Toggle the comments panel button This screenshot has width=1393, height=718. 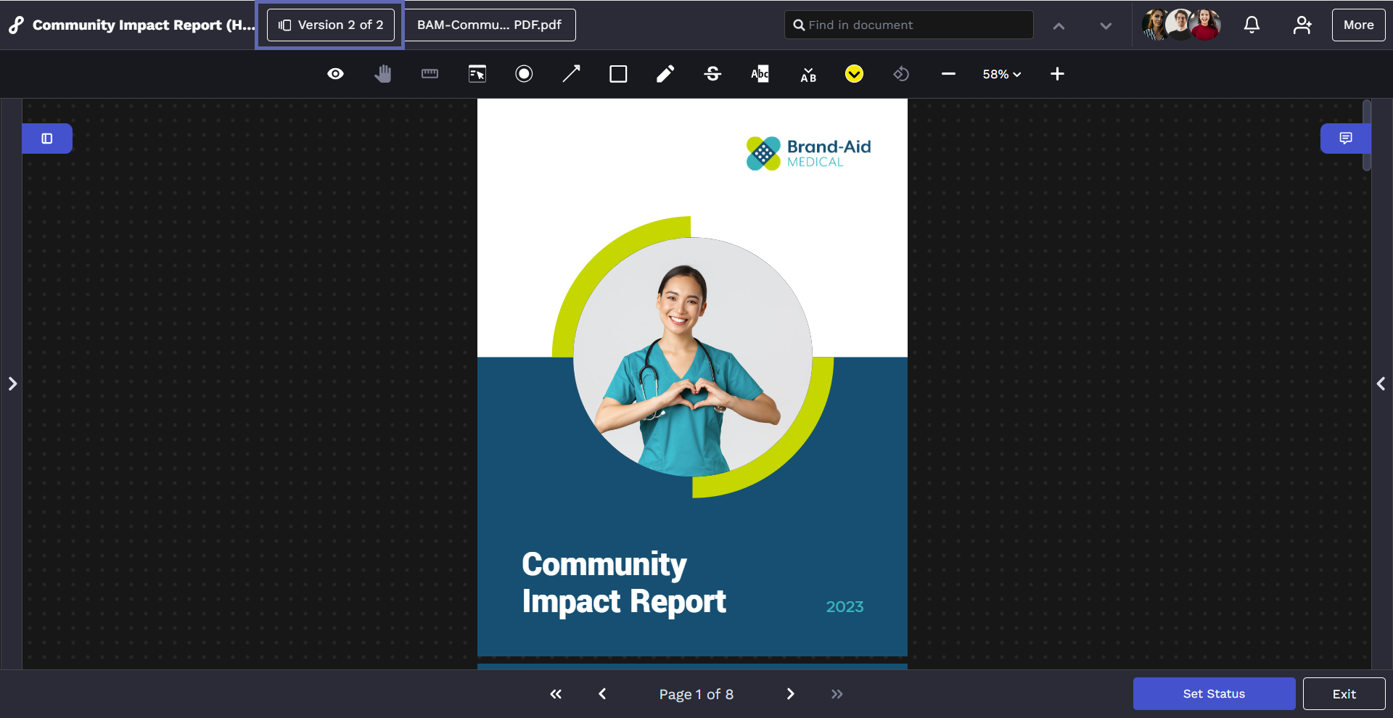1345,139
